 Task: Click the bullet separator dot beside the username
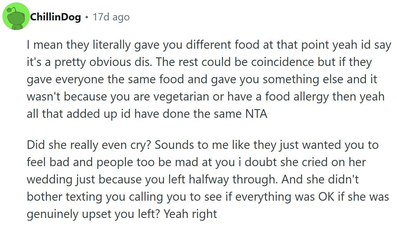(x=86, y=17)
